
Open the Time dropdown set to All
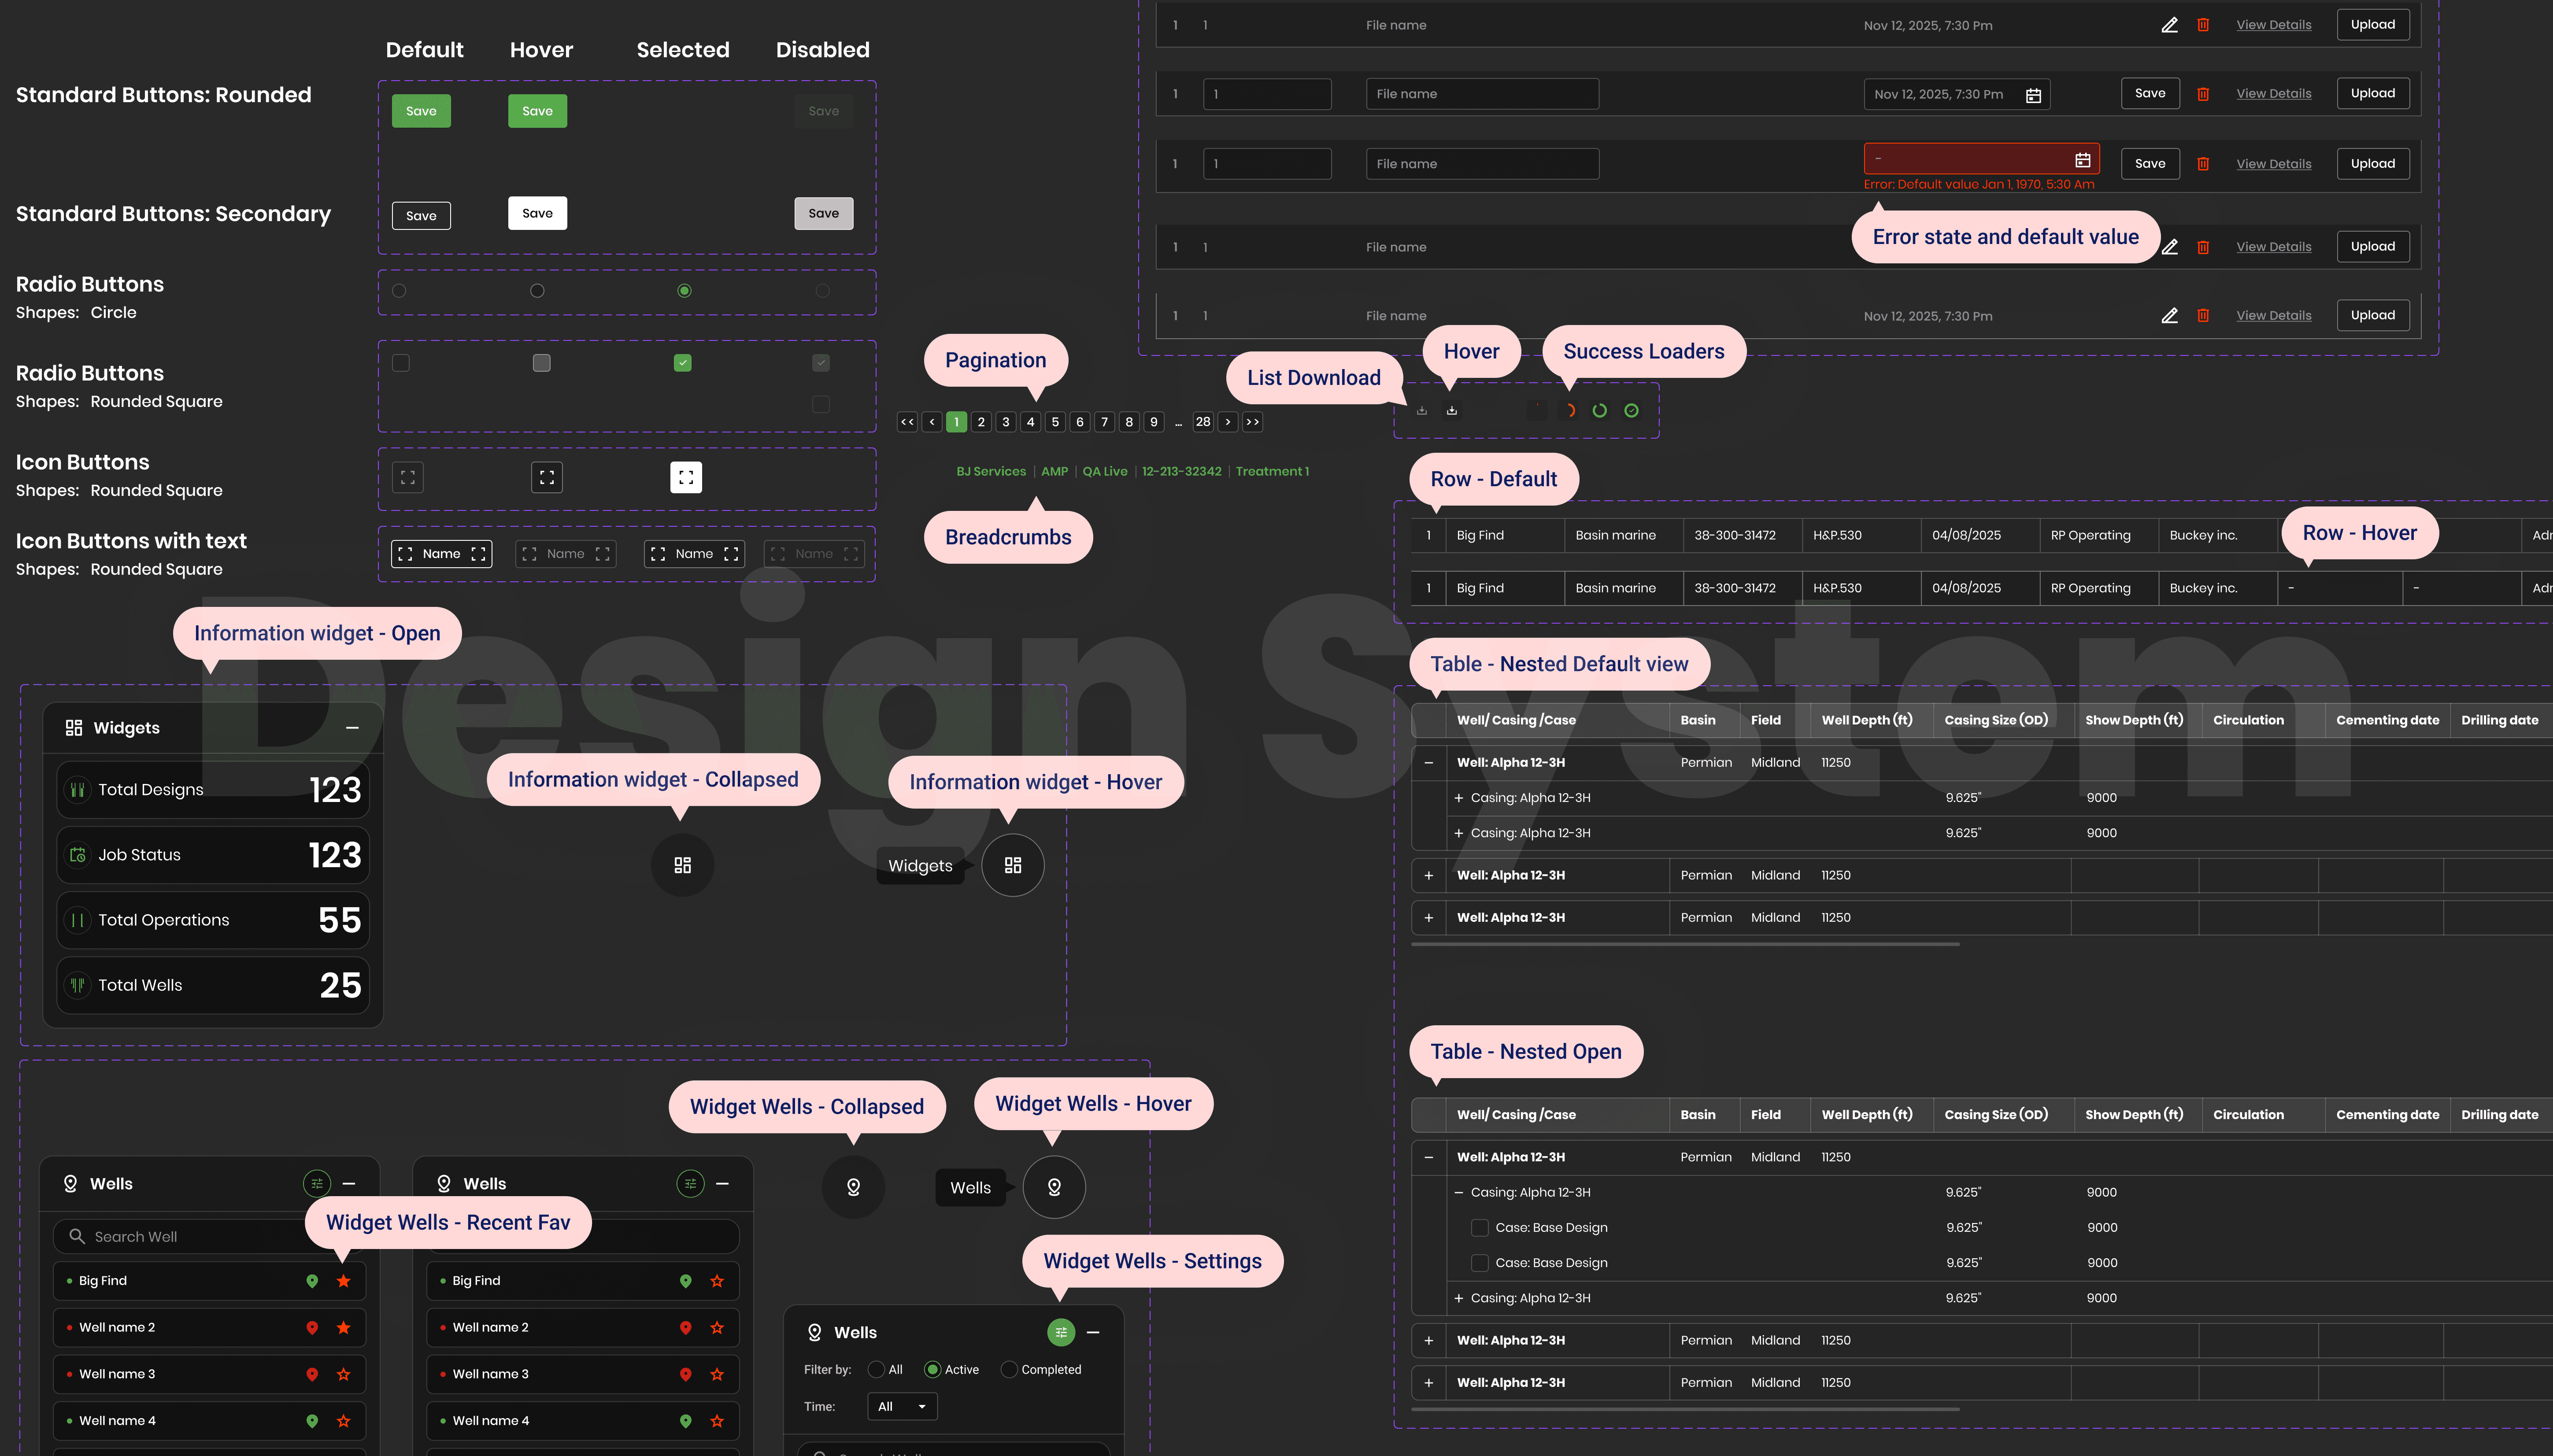point(901,1406)
